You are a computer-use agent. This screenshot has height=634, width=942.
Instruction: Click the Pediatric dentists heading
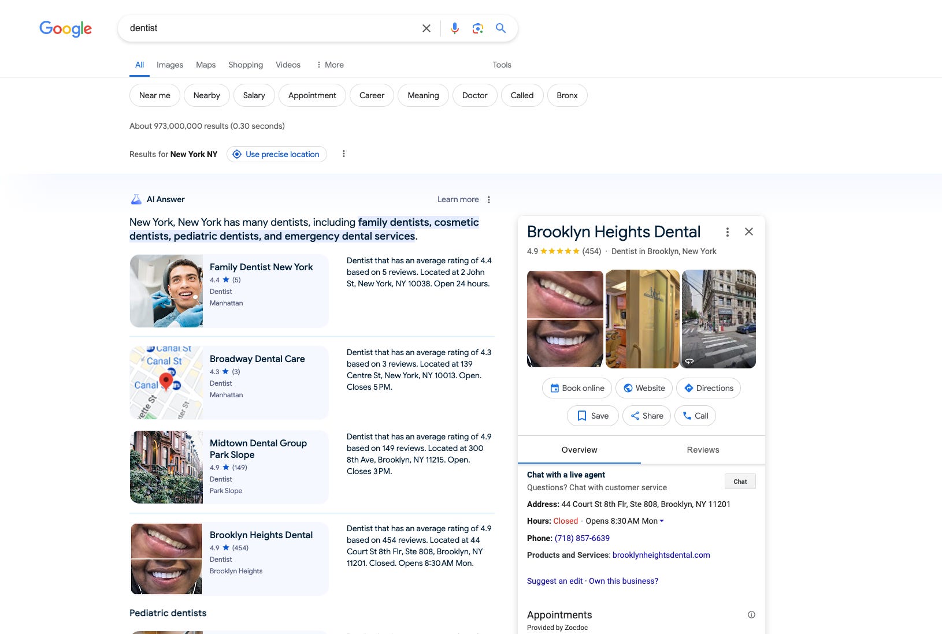pos(168,613)
